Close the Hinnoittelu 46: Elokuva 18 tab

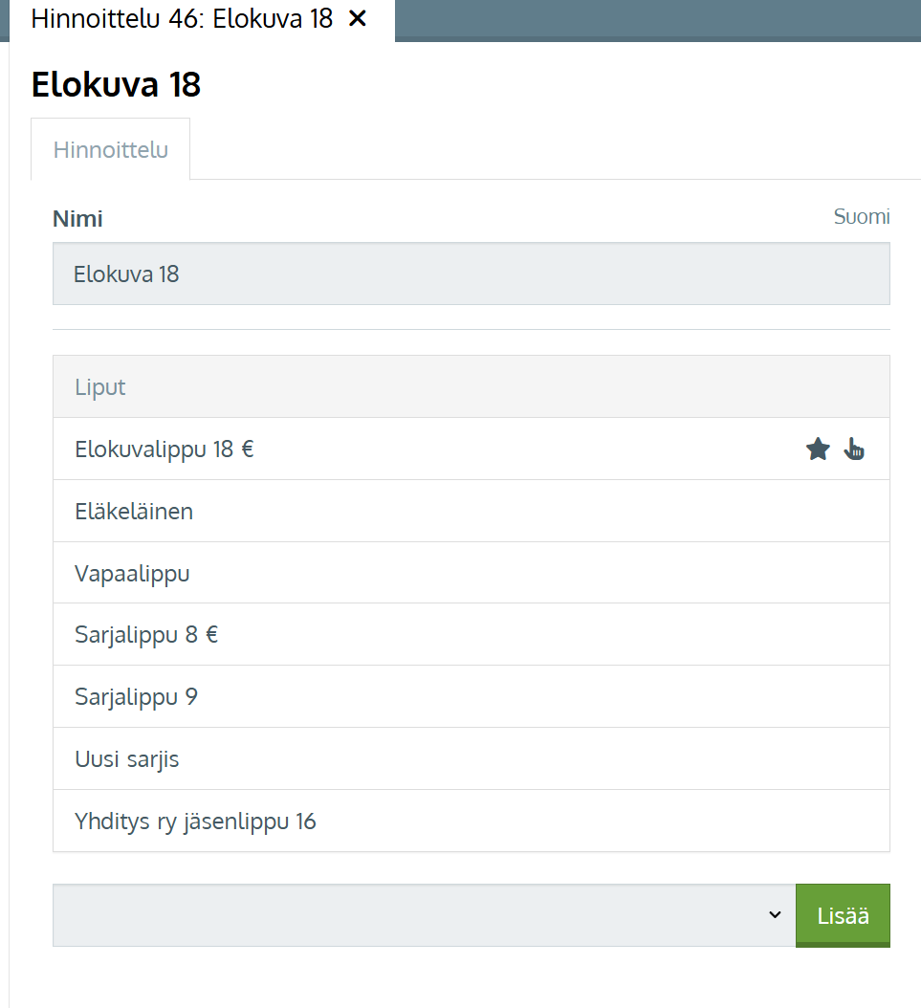[x=358, y=19]
